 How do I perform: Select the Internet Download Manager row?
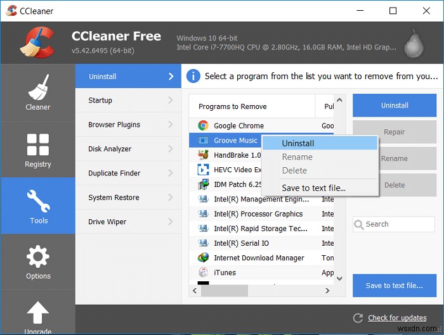point(261,258)
